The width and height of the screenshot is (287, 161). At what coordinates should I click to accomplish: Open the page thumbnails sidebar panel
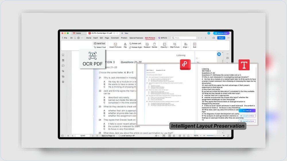pos(63,60)
